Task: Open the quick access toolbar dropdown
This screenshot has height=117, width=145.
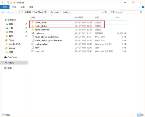Action: coord(14,3)
